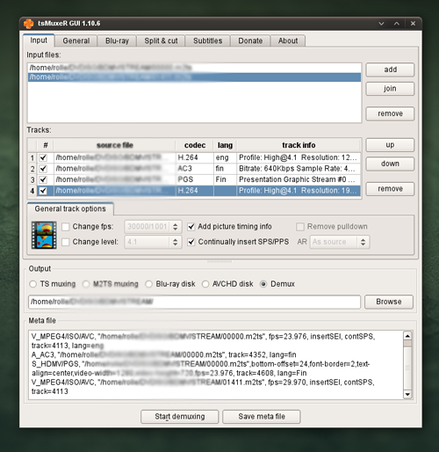Close the tsMuxeR window

tap(413, 24)
